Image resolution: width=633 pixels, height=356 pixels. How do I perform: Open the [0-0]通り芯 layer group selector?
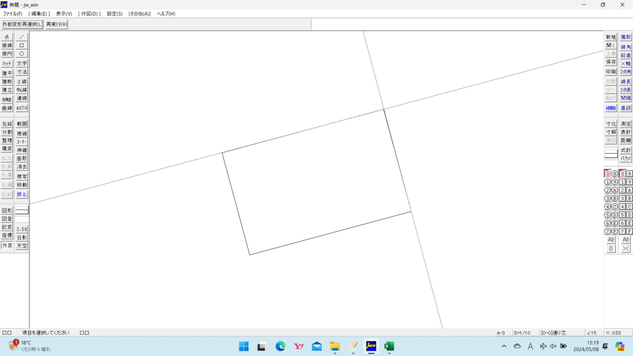coord(554,332)
